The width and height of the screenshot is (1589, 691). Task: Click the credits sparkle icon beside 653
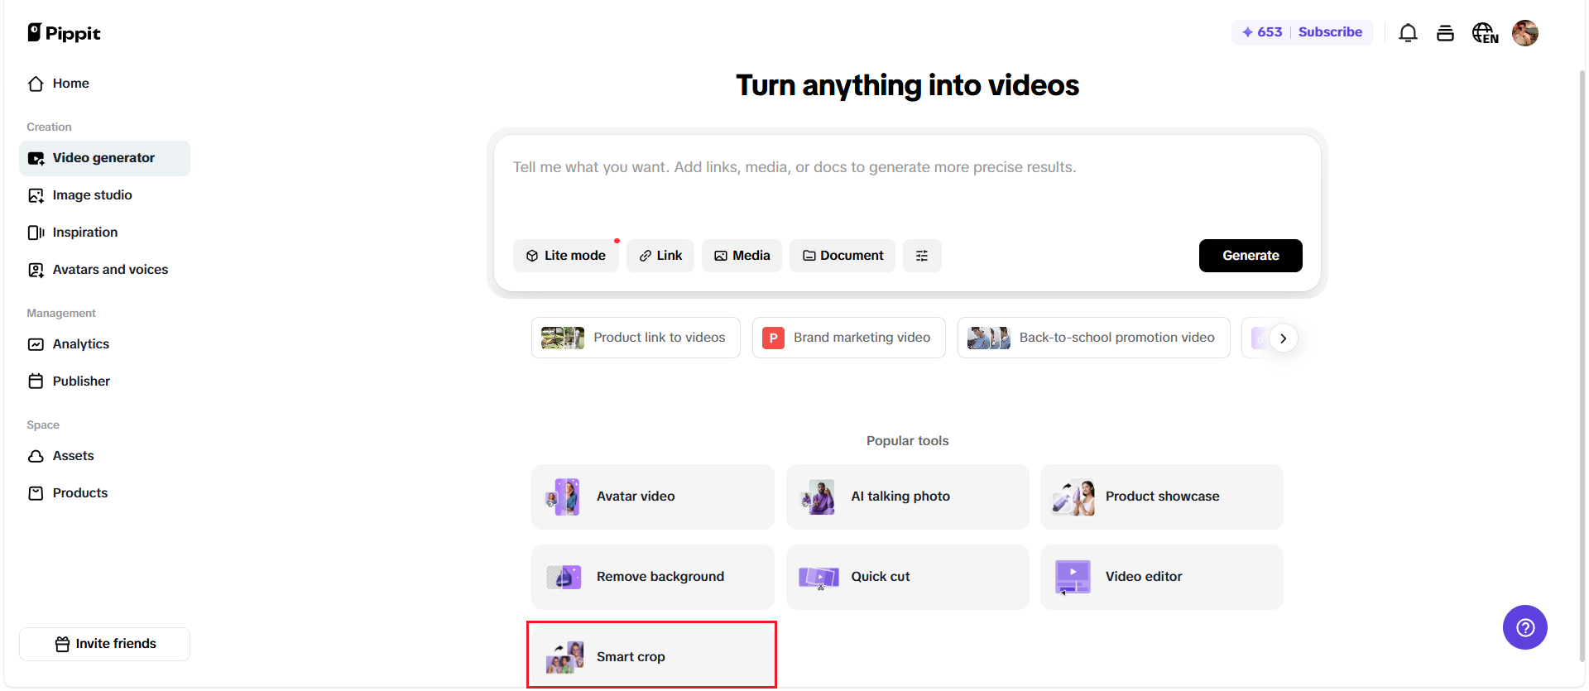point(1247,32)
